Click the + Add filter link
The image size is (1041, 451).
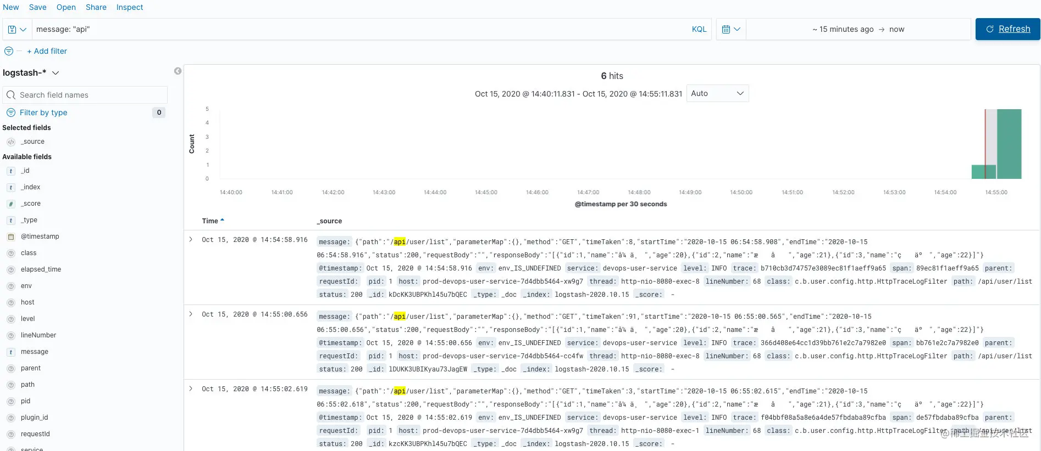click(x=47, y=51)
